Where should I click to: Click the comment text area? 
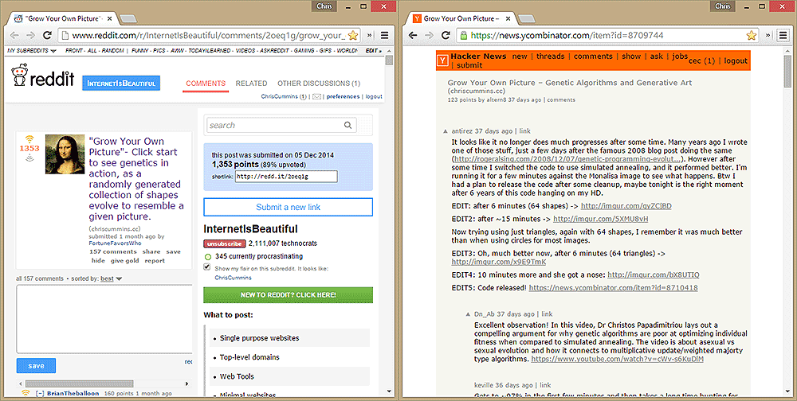tap(104, 319)
